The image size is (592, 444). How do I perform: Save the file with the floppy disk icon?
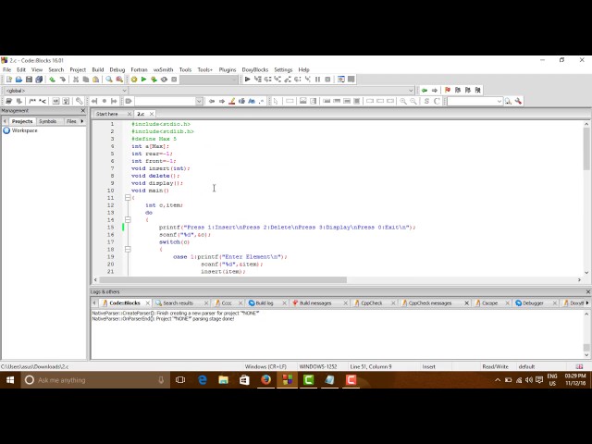(29, 80)
